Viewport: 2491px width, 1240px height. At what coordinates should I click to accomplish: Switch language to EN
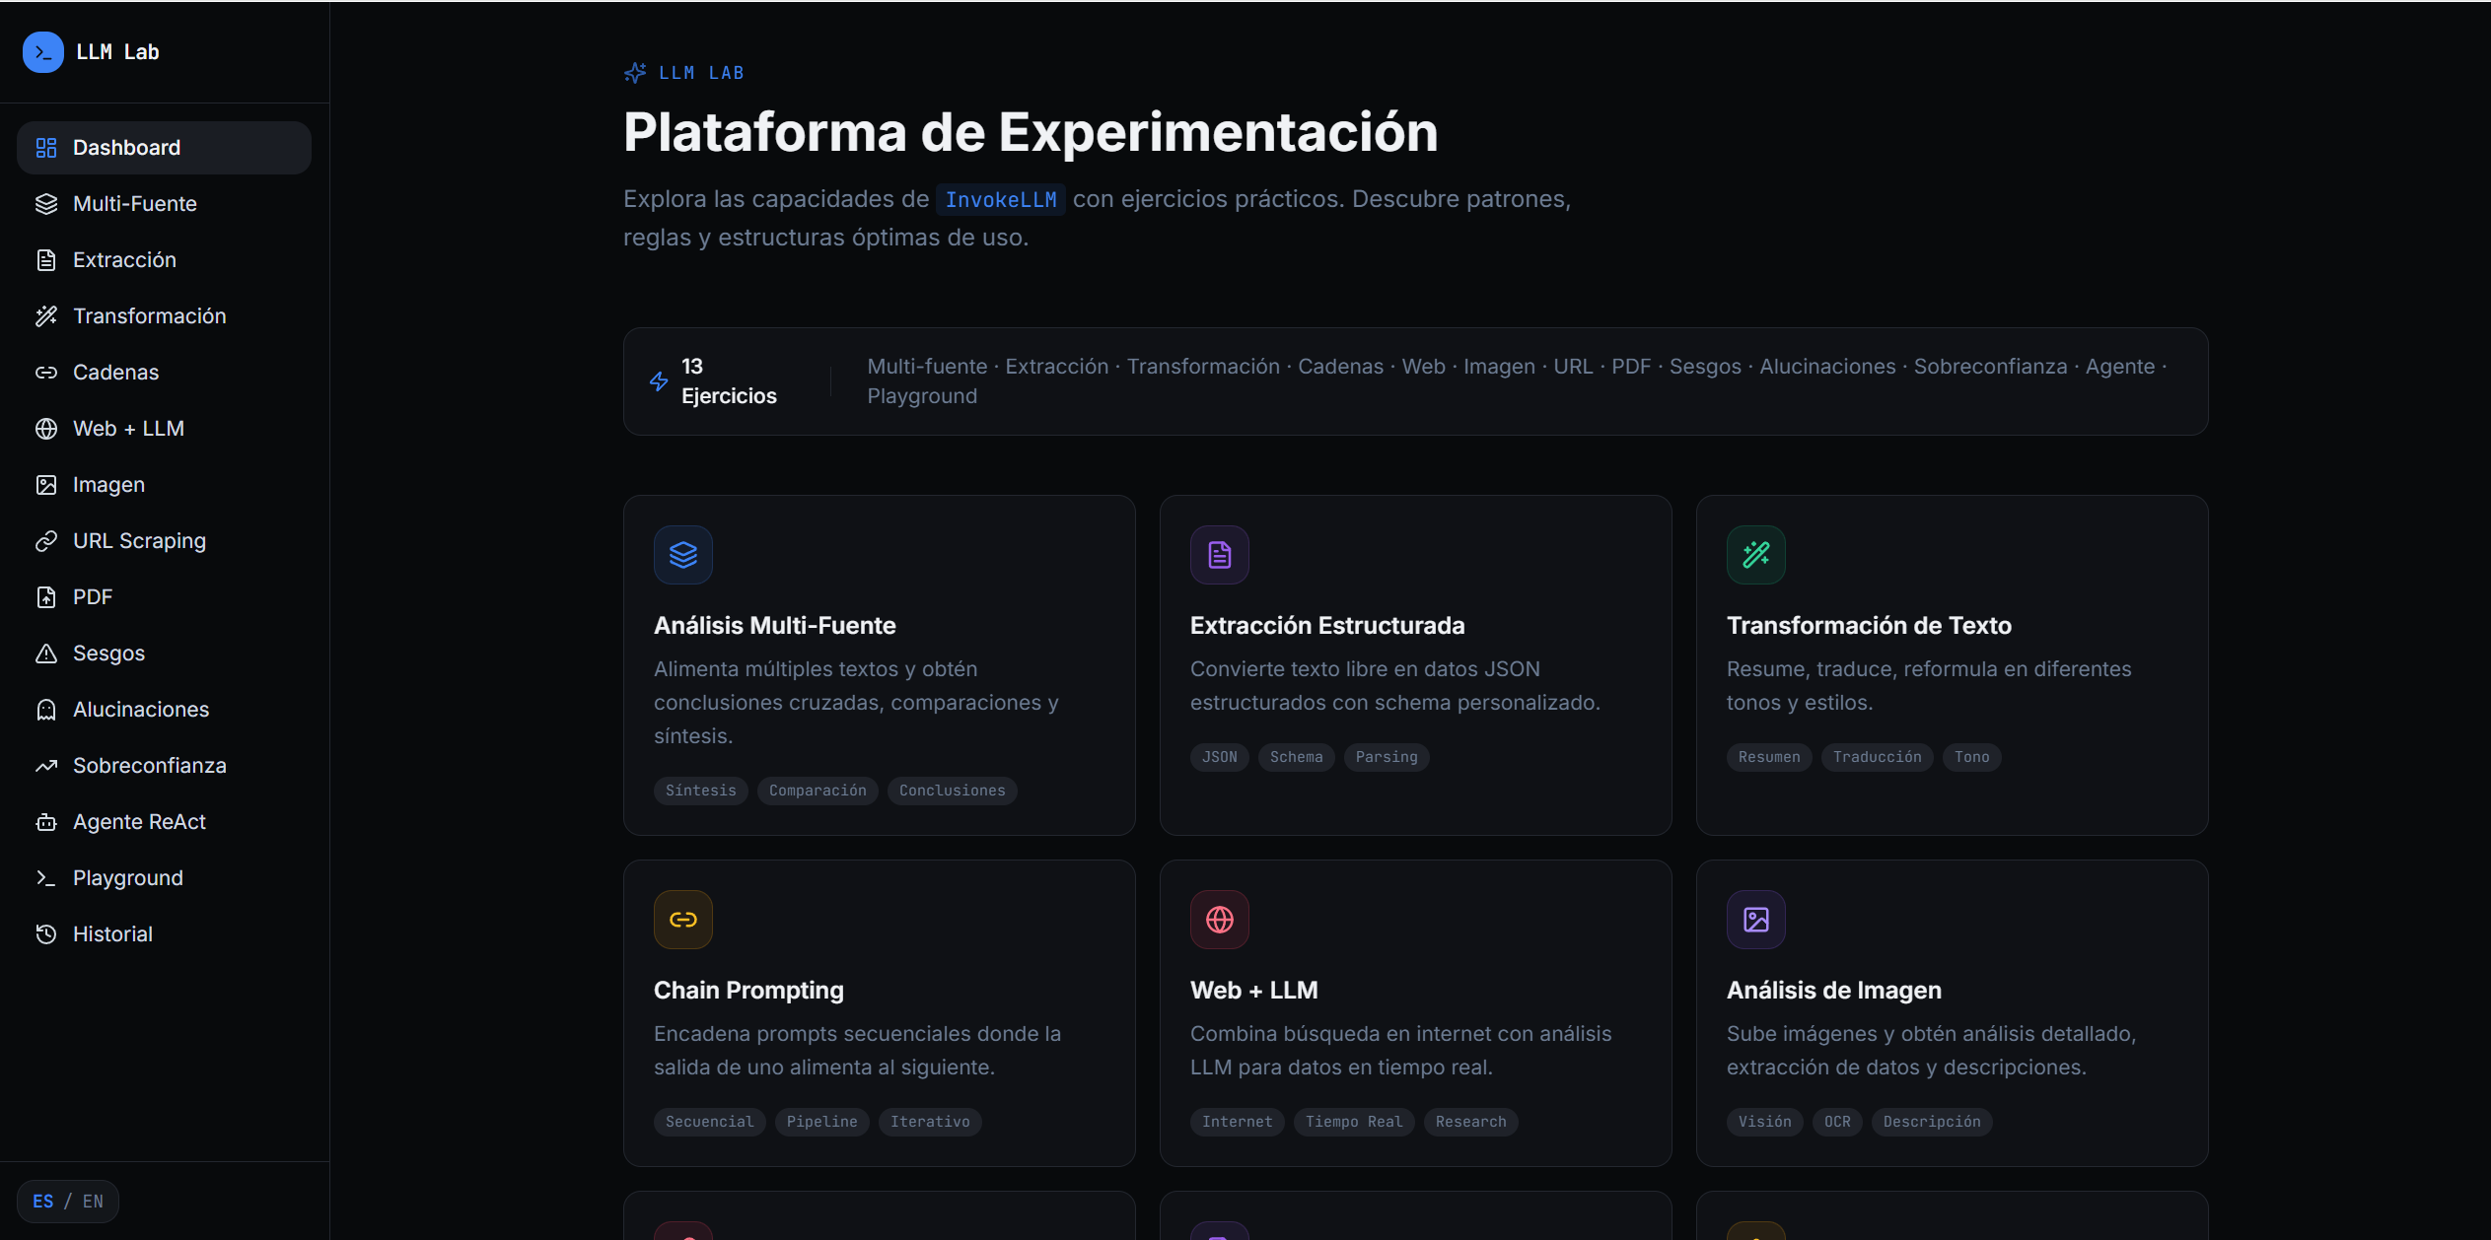[93, 1202]
